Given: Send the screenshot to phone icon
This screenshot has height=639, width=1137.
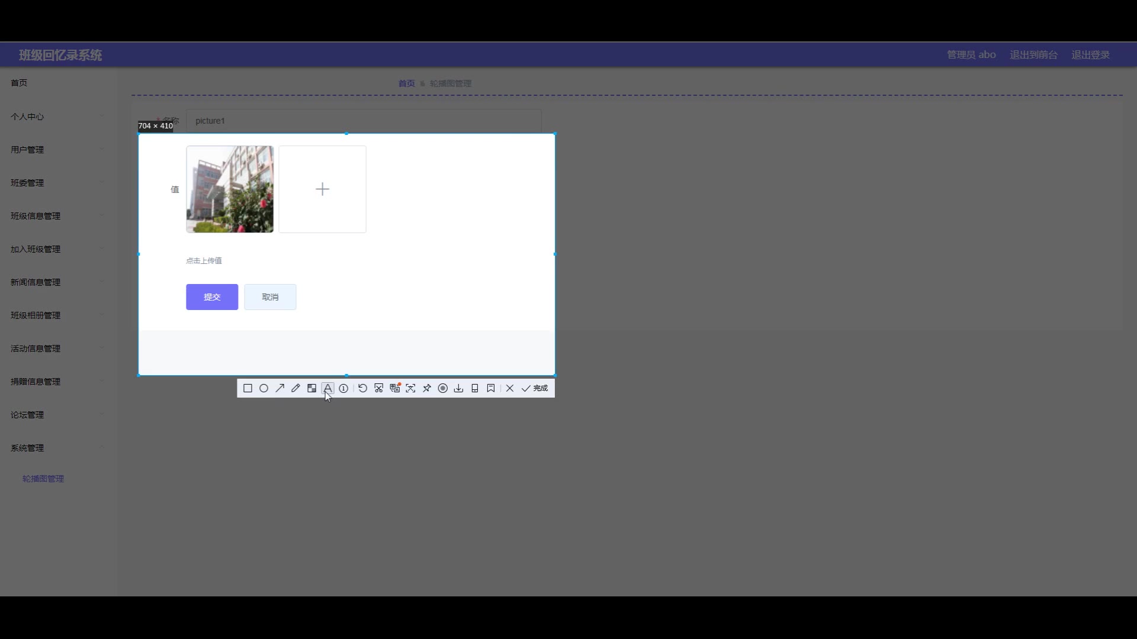Looking at the screenshot, I should click(x=474, y=388).
